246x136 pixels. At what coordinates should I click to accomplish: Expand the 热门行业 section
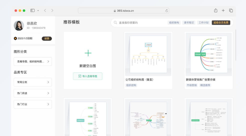coord(33,104)
